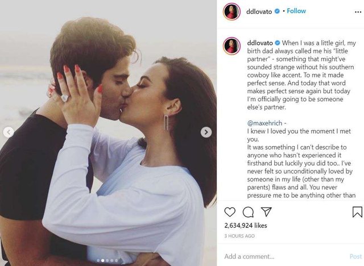Open header profile picture avatar
364x266 pixels.
coord(231,11)
